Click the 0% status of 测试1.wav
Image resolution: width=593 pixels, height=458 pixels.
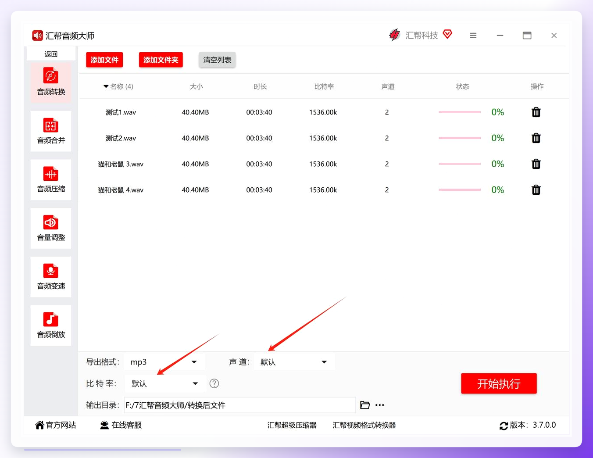pyautogui.click(x=498, y=112)
